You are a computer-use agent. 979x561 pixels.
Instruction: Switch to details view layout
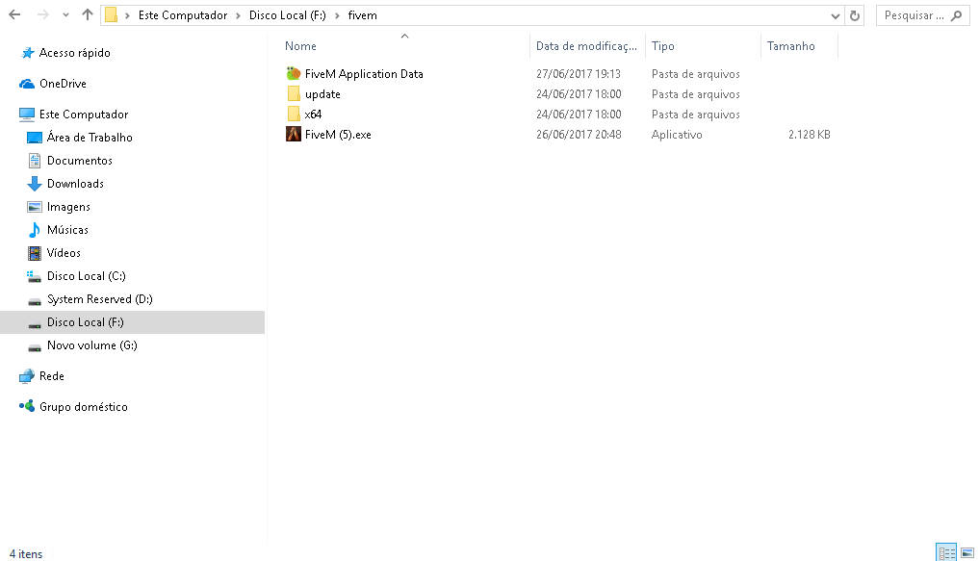[x=946, y=552]
